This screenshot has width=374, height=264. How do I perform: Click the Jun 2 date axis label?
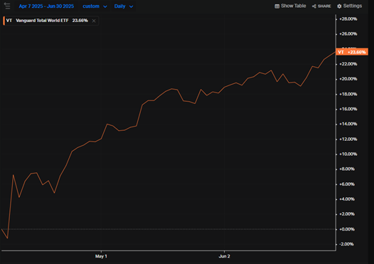pyautogui.click(x=224, y=256)
